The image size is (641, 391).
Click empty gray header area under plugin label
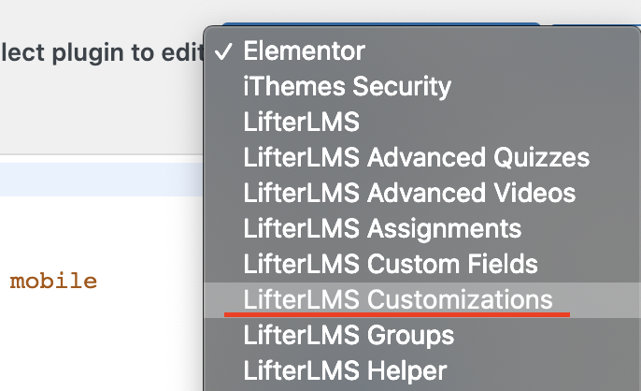[101, 110]
